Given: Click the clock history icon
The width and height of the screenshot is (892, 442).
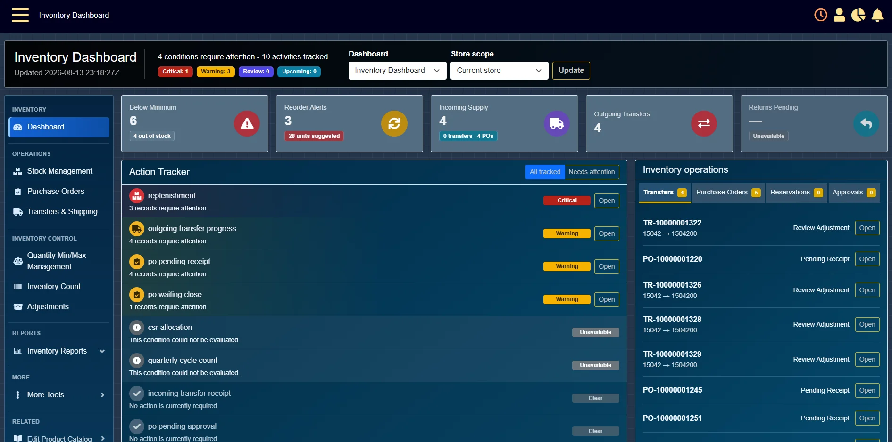Looking at the screenshot, I should pos(821,15).
